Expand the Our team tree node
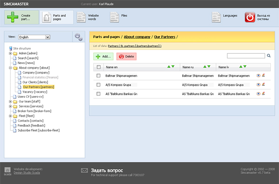Screen dimensions: 279x184 (10, 102)
